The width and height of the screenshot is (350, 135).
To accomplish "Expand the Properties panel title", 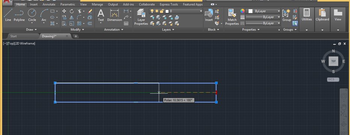I will pos(251,29).
